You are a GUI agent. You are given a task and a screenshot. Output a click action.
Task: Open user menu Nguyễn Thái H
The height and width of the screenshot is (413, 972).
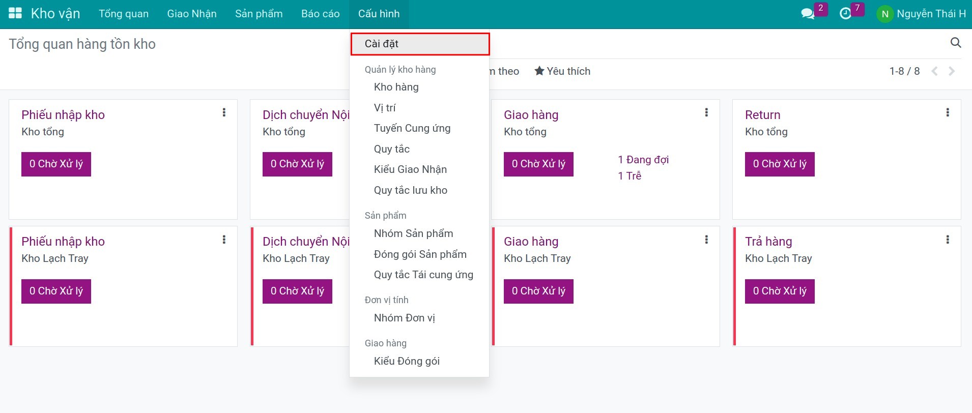921,14
